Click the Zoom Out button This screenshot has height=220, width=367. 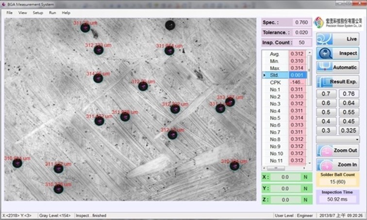[338, 151]
